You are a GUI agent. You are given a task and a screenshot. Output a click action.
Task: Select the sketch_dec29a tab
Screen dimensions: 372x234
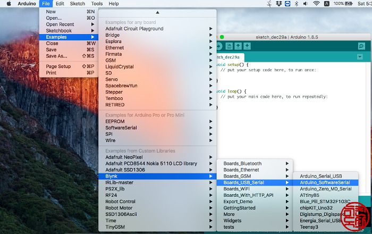230,57
